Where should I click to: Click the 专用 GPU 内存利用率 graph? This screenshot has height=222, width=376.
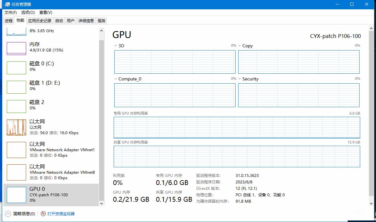coord(237,127)
